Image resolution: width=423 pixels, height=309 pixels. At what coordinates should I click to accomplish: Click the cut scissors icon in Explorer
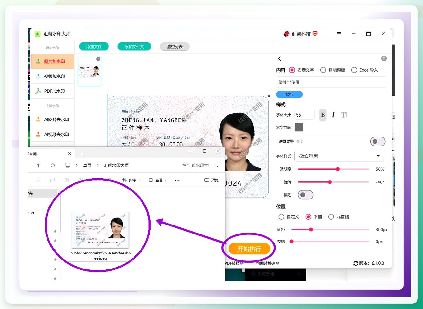point(38,180)
